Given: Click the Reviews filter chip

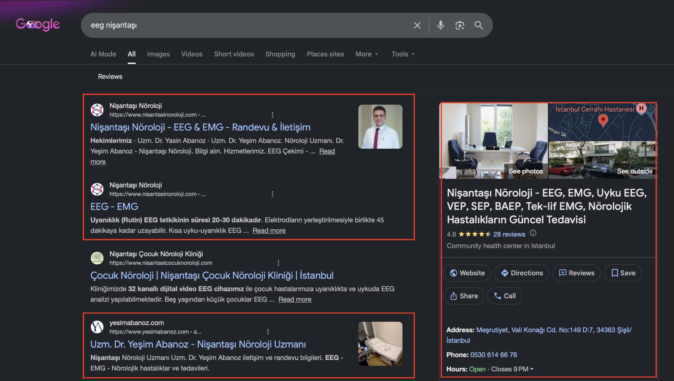Looking at the screenshot, I should [110, 76].
